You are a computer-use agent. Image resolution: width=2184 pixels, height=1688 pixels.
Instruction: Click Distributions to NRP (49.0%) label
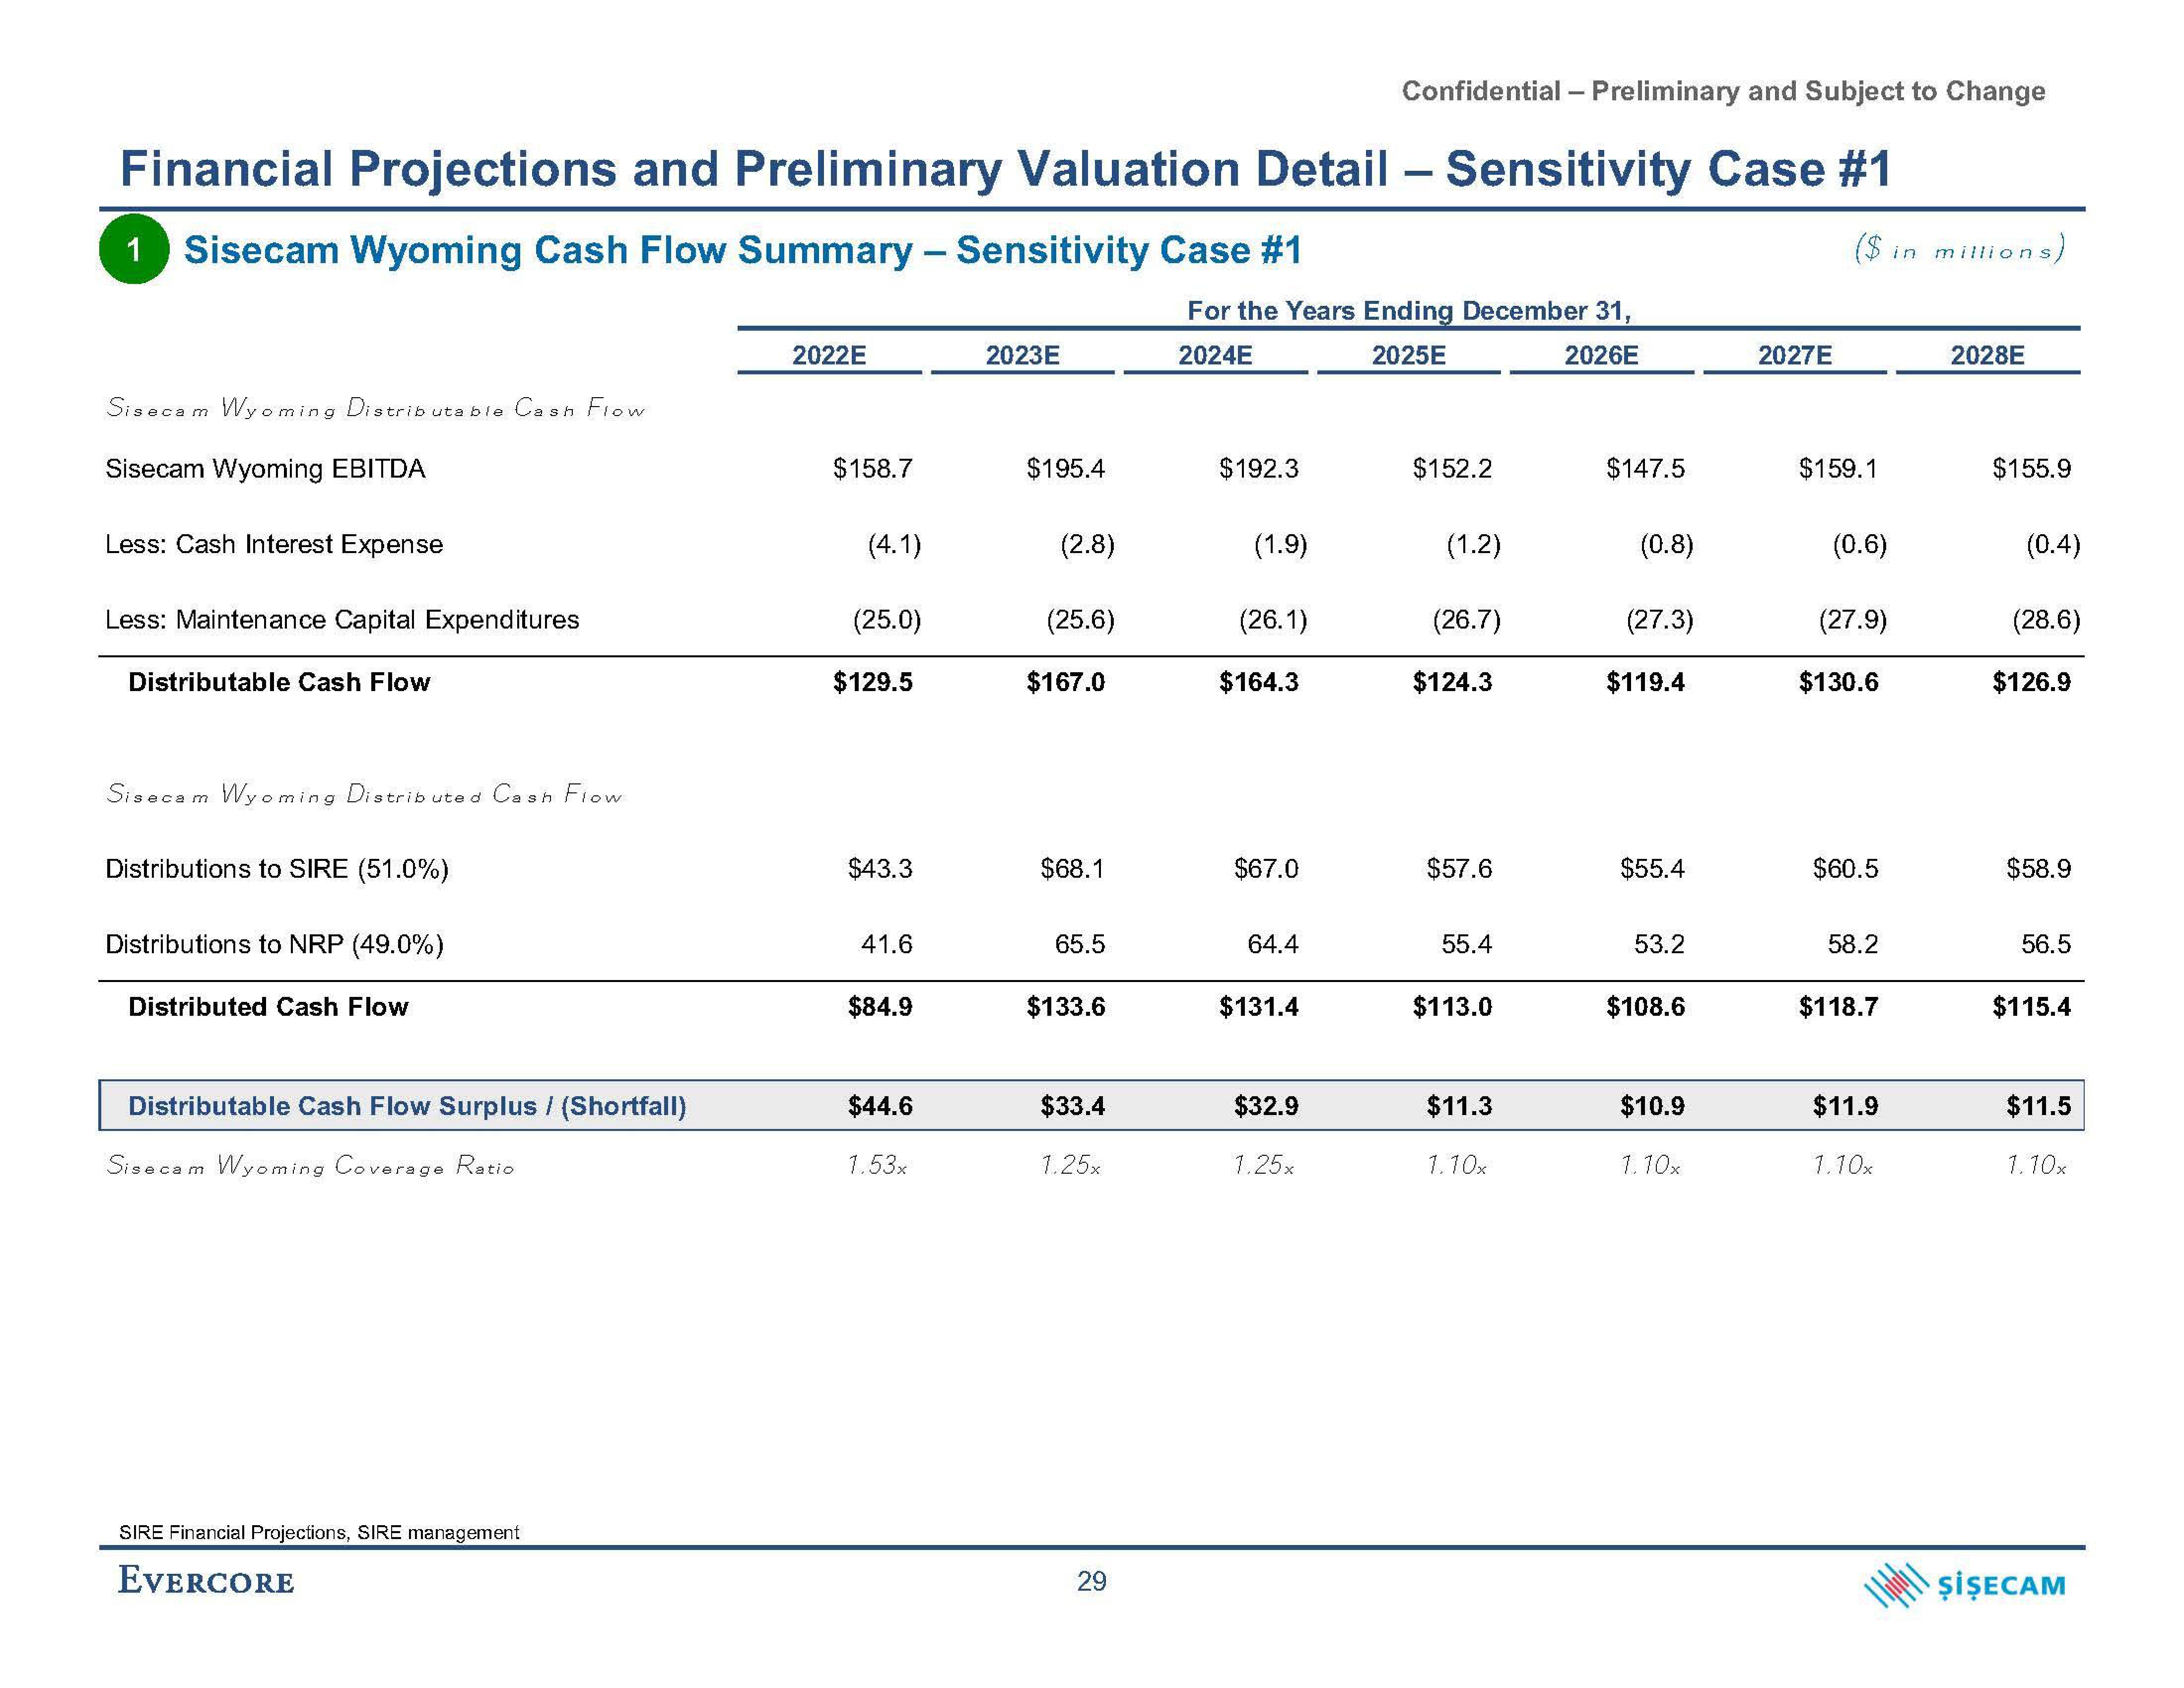(274, 944)
